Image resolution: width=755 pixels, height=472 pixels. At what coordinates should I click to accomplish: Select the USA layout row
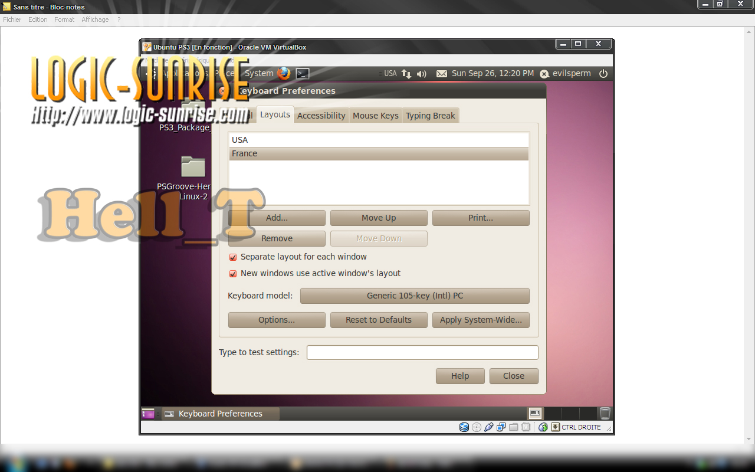coord(379,140)
